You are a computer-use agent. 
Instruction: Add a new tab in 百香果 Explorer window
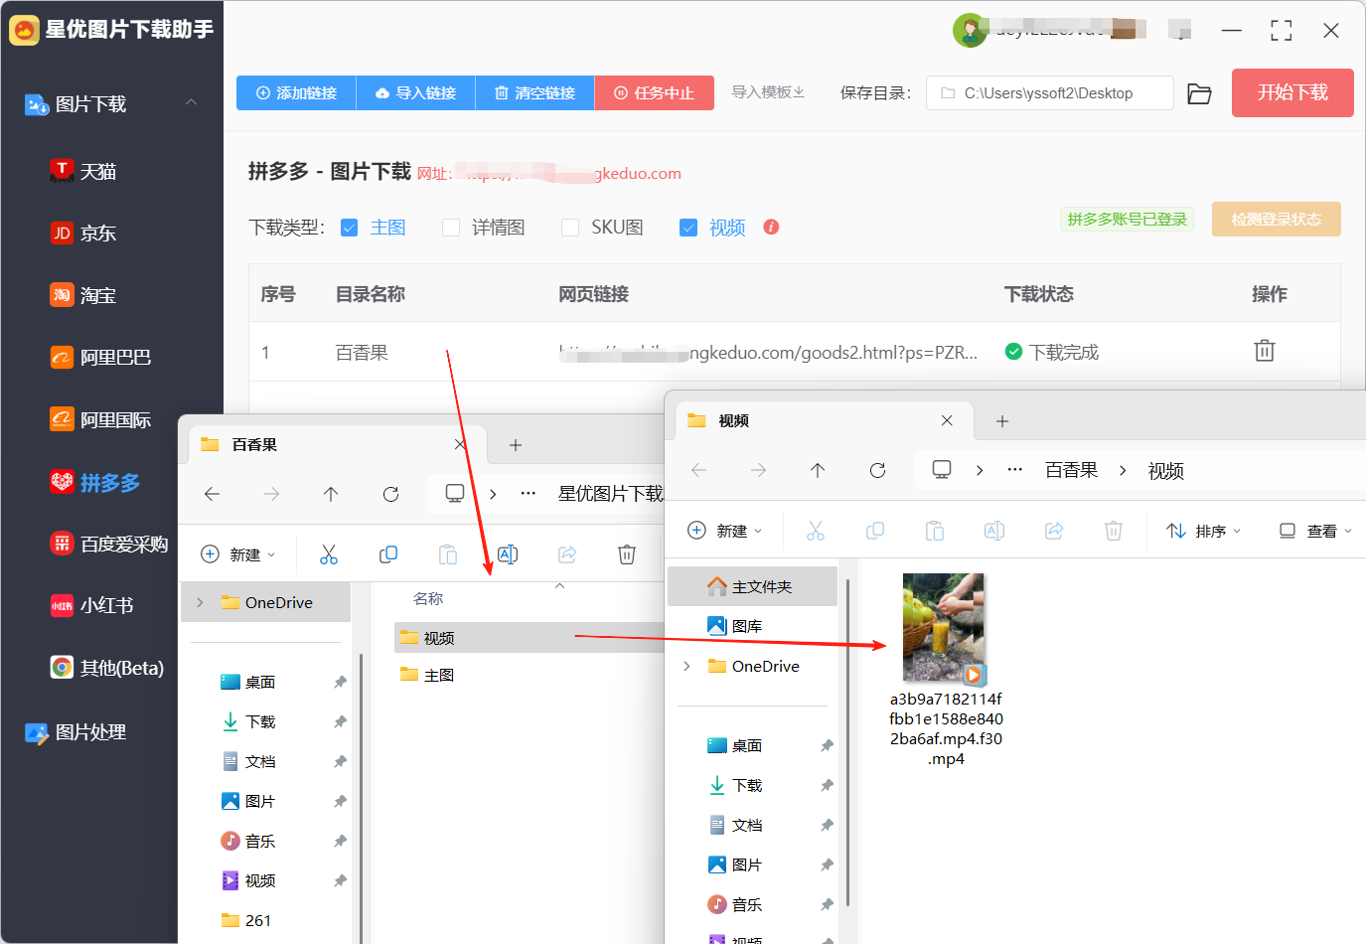click(515, 445)
